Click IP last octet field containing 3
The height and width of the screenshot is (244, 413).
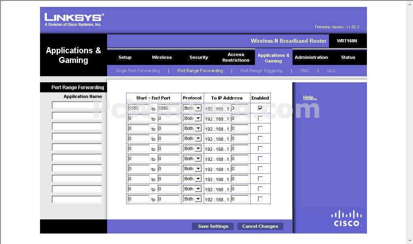coord(240,108)
